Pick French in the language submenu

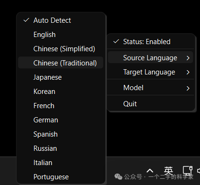(x=61, y=106)
